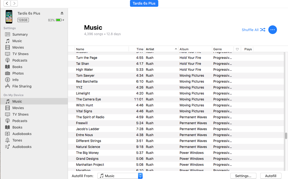Sort by the Album column header
Image resolution: width=288 pixels, height=179 pixels.
[x=195, y=49]
